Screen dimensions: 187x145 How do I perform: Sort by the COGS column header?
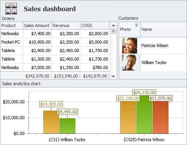(x=95, y=25)
